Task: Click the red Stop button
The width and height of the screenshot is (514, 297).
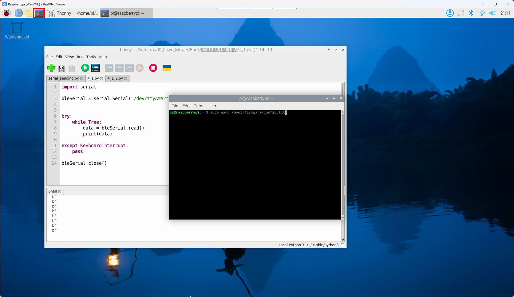Action: 153,68
